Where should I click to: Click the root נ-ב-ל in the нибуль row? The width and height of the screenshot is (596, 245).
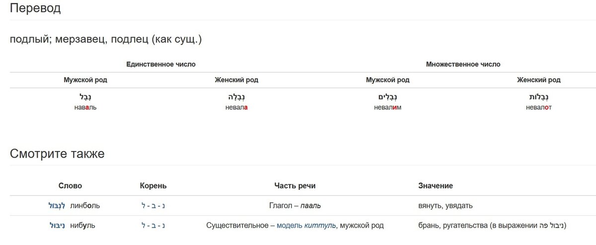tap(153, 226)
